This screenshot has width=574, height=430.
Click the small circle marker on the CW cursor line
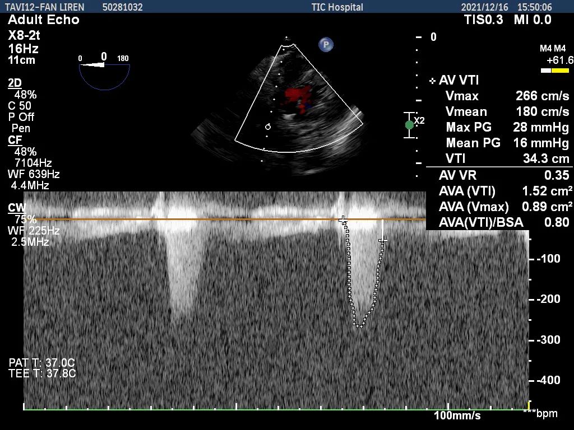pyautogui.click(x=269, y=127)
